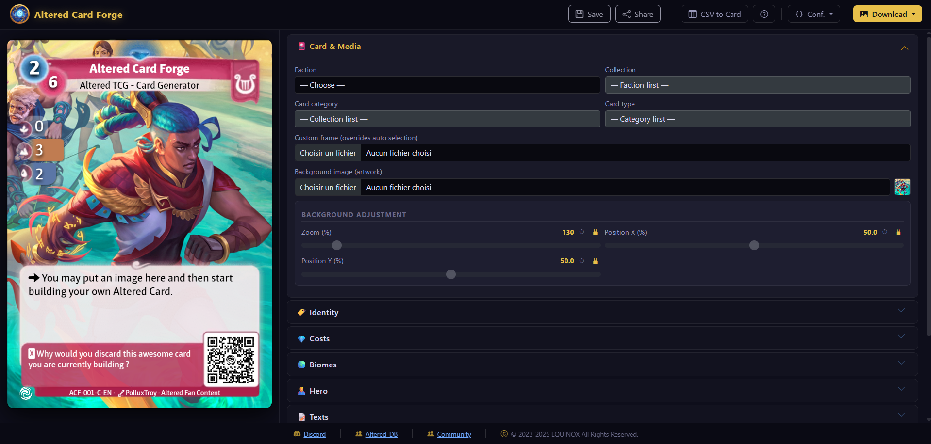931x444 pixels.
Task: Expand the Hero section
Action: 901,389
